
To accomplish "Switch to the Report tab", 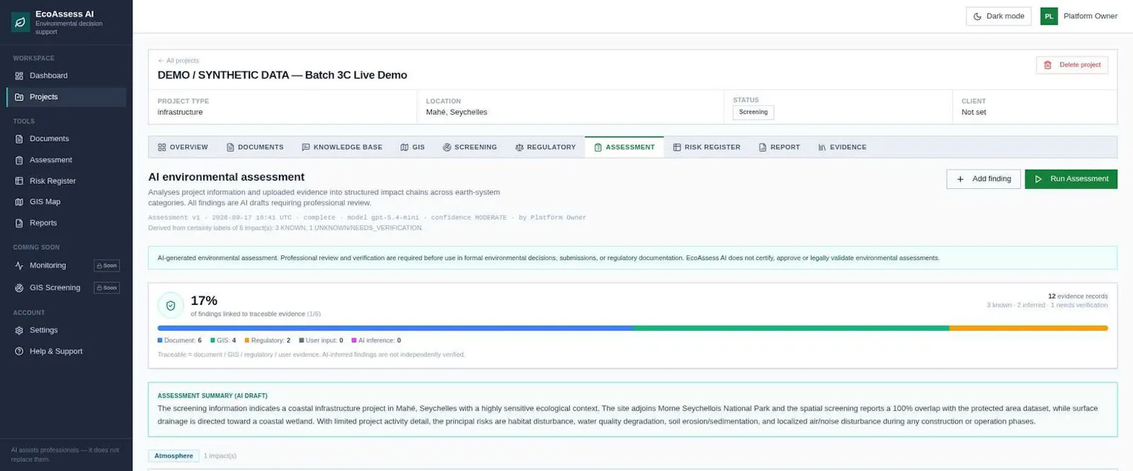I will coord(779,147).
